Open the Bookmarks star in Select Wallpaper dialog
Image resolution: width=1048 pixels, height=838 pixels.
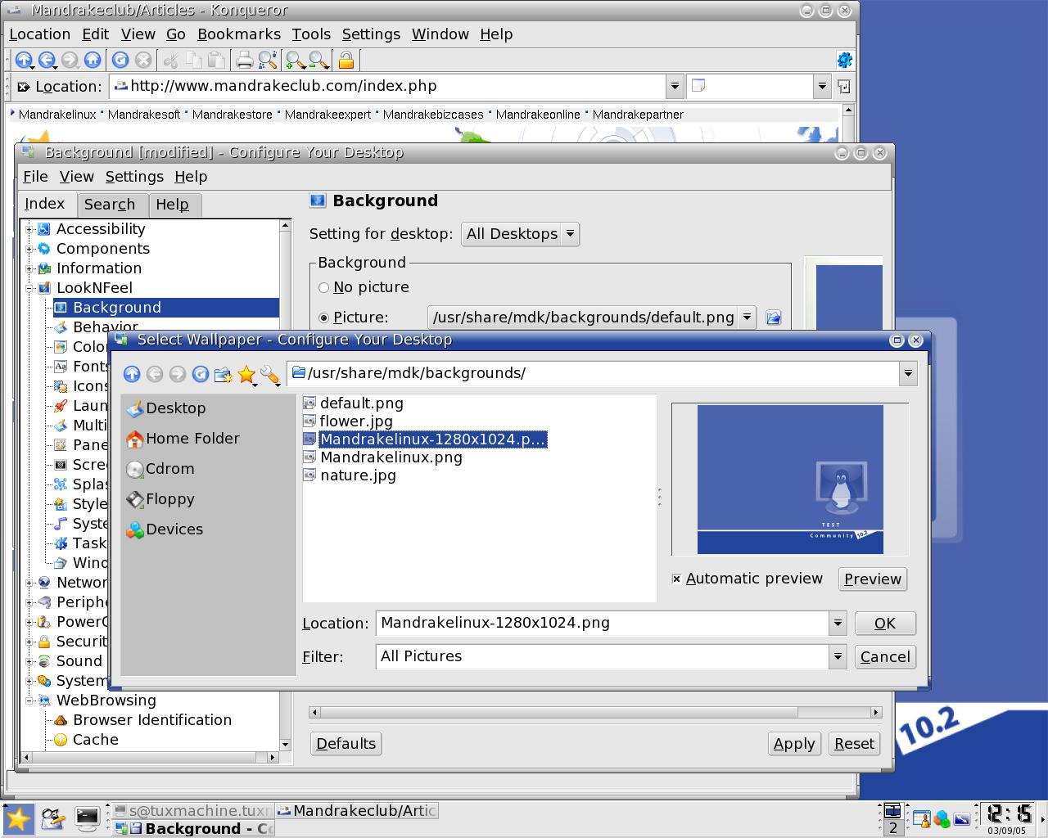point(246,374)
